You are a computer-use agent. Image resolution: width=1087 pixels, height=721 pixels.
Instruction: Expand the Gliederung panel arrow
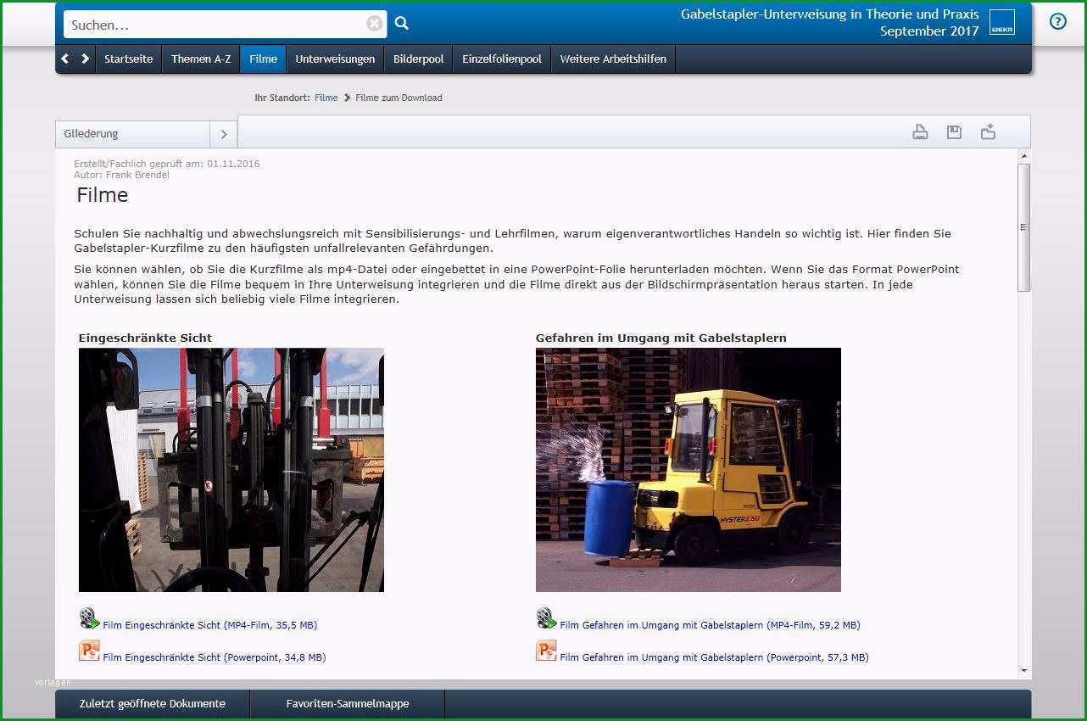(224, 134)
